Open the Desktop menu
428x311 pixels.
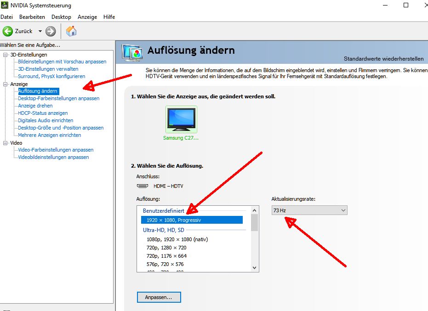pos(61,17)
